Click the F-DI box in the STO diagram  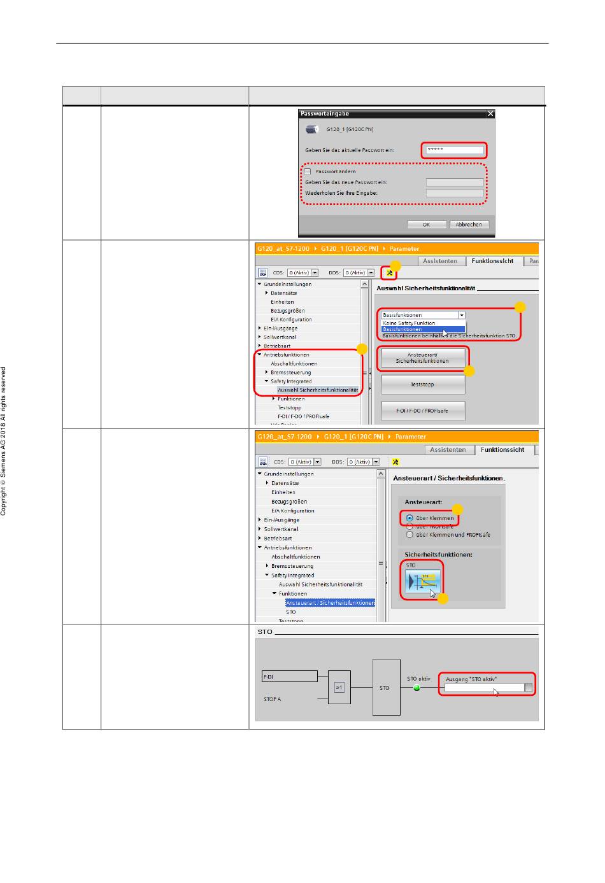pyautogui.click(x=290, y=677)
